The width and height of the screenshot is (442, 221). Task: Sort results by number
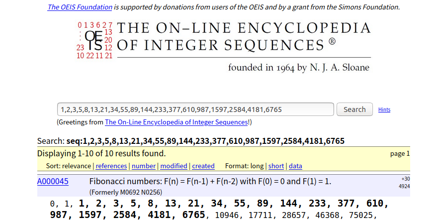pos(144,166)
